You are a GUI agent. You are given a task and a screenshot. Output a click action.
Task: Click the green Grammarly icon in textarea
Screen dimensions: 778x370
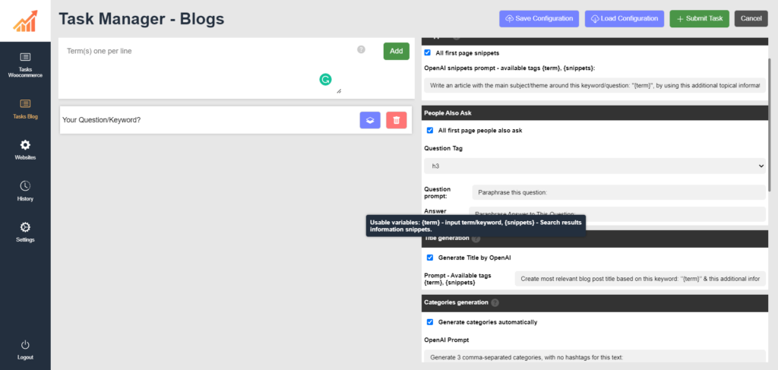[x=325, y=78]
